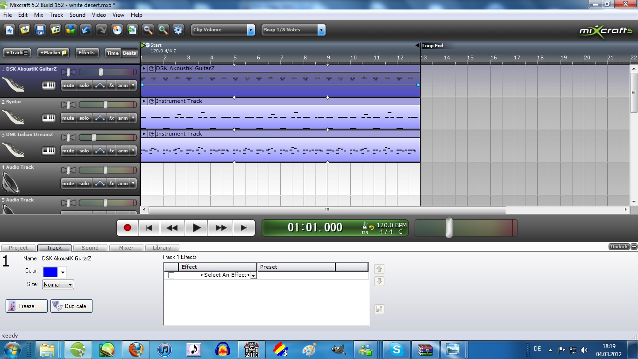This screenshot has width=638, height=359.
Task: Open the track Color dropdown
Action: (x=63, y=272)
